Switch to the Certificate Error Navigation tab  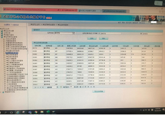[x=115, y=11]
